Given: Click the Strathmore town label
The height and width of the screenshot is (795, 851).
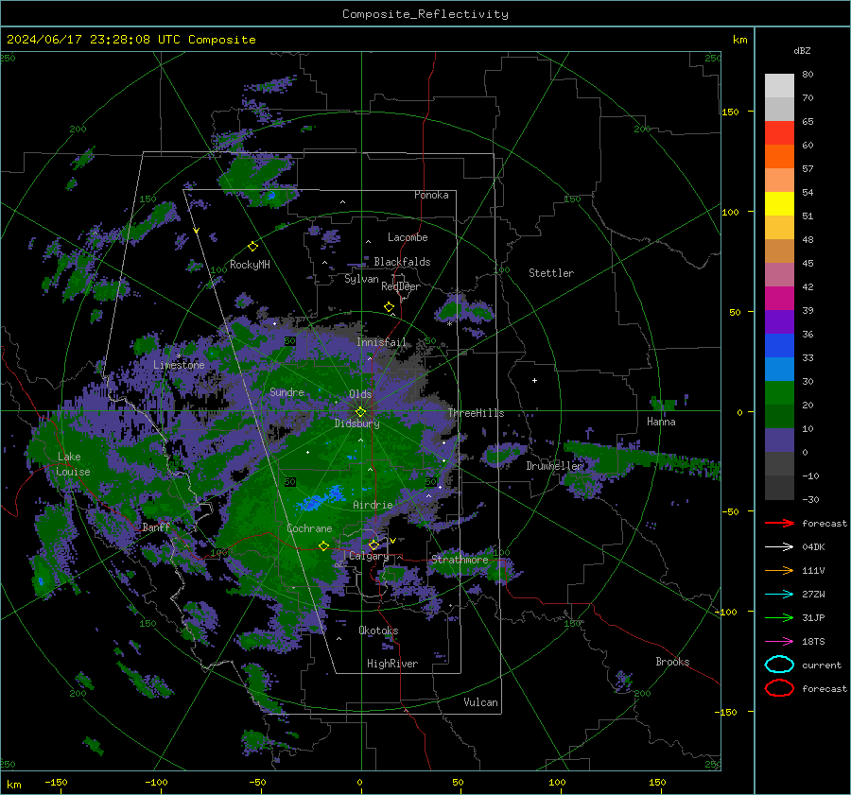Looking at the screenshot, I should 460,560.
